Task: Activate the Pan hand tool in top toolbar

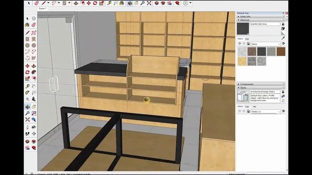Action: click(x=136, y=3)
